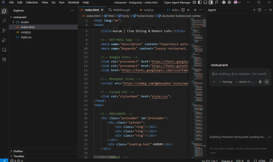This screenshot has height=162, width=273.
Task: Open the Run and Debug view
Action: [x=4, y=40]
